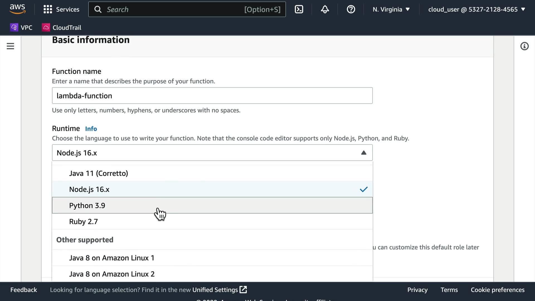Open the help question mark icon
This screenshot has width=535, height=301.
click(351, 9)
